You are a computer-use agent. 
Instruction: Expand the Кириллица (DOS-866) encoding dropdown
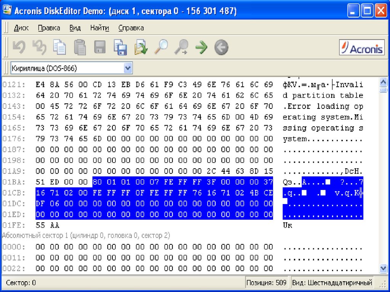pos(128,68)
